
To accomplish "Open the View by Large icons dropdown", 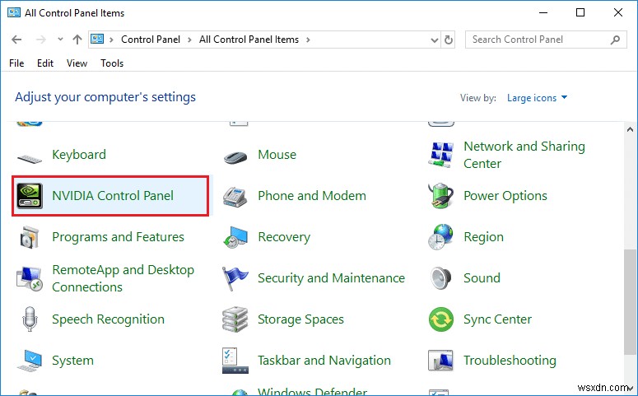I will 537,98.
